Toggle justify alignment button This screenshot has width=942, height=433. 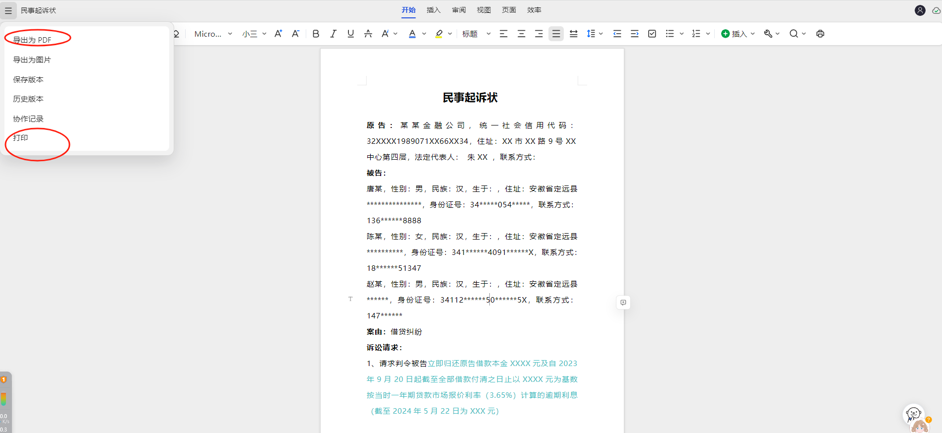(x=556, y=34)
